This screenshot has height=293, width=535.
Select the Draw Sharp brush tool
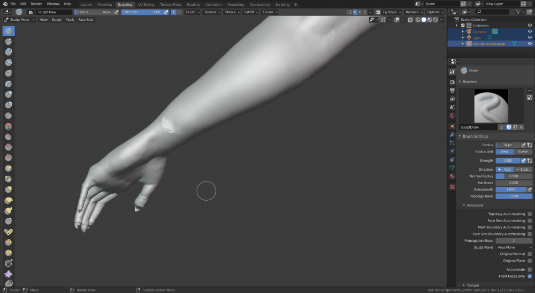click(x=9, y=42)
